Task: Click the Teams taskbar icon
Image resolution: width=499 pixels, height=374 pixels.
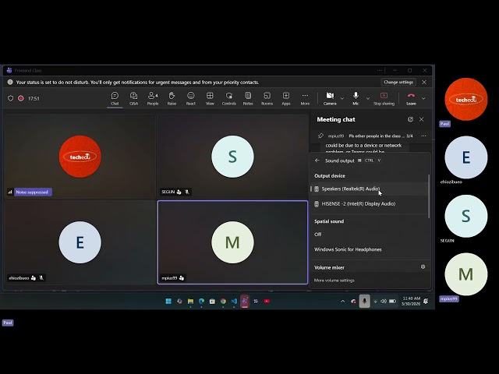Action: pyautogui.click(x=245, y=302)
